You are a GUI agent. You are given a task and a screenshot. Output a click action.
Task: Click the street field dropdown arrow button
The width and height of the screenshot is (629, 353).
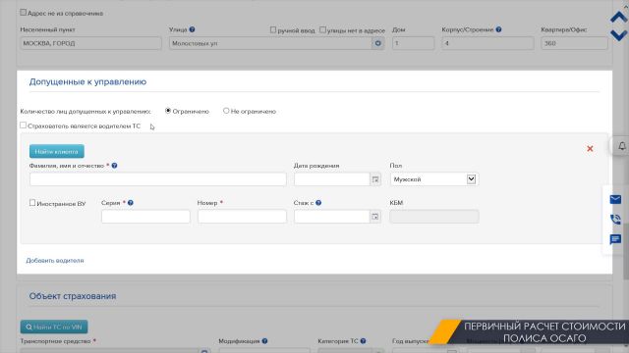pyautogui.click(x=377, y=43)
